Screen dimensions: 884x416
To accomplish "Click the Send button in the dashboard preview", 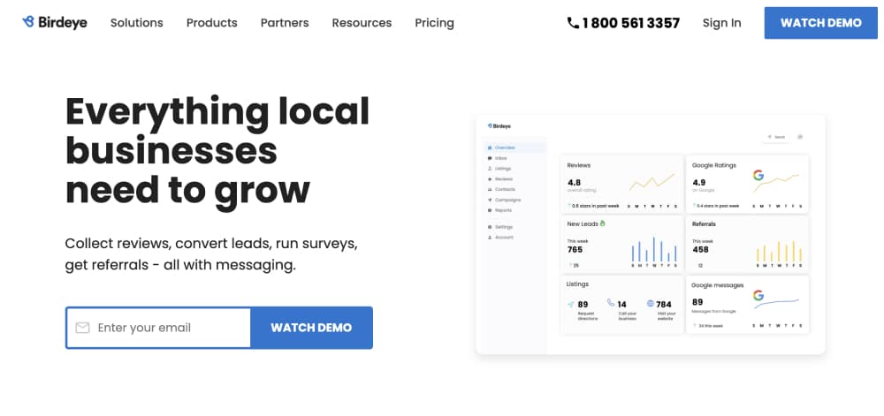I will [x=776, y=137].
